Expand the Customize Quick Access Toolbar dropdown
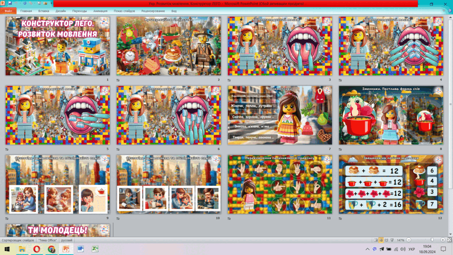Screen dimensions: 453x255 pyautogui.click(x=52, y=3)
